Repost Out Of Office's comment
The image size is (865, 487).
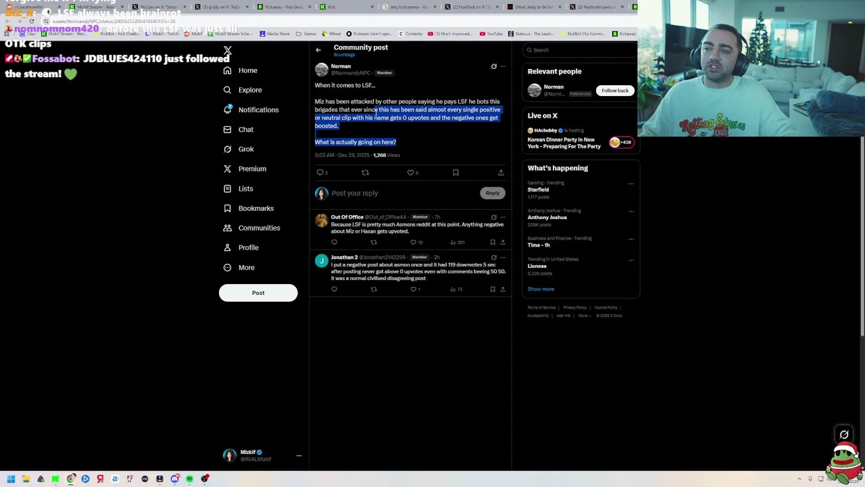point(374,242)
